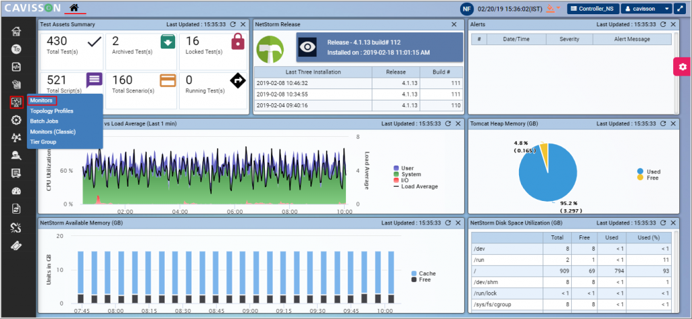The height and width of the screenshot is (319, 692).
Task: Open the TR test runs sidebar icon
Action: [16, 49]
